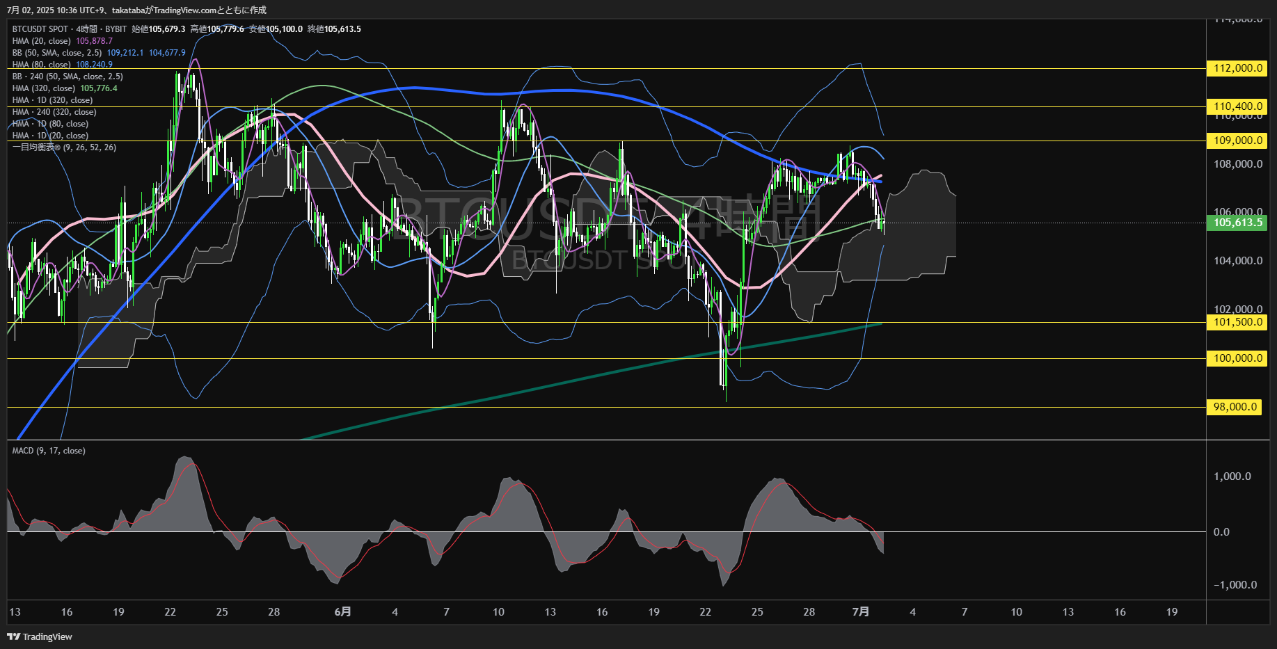Image resolution: width=1277 pixels, height=649 pixels.
Task: Click the 109,000.0 yellow price label
Action: [1236, 141]
